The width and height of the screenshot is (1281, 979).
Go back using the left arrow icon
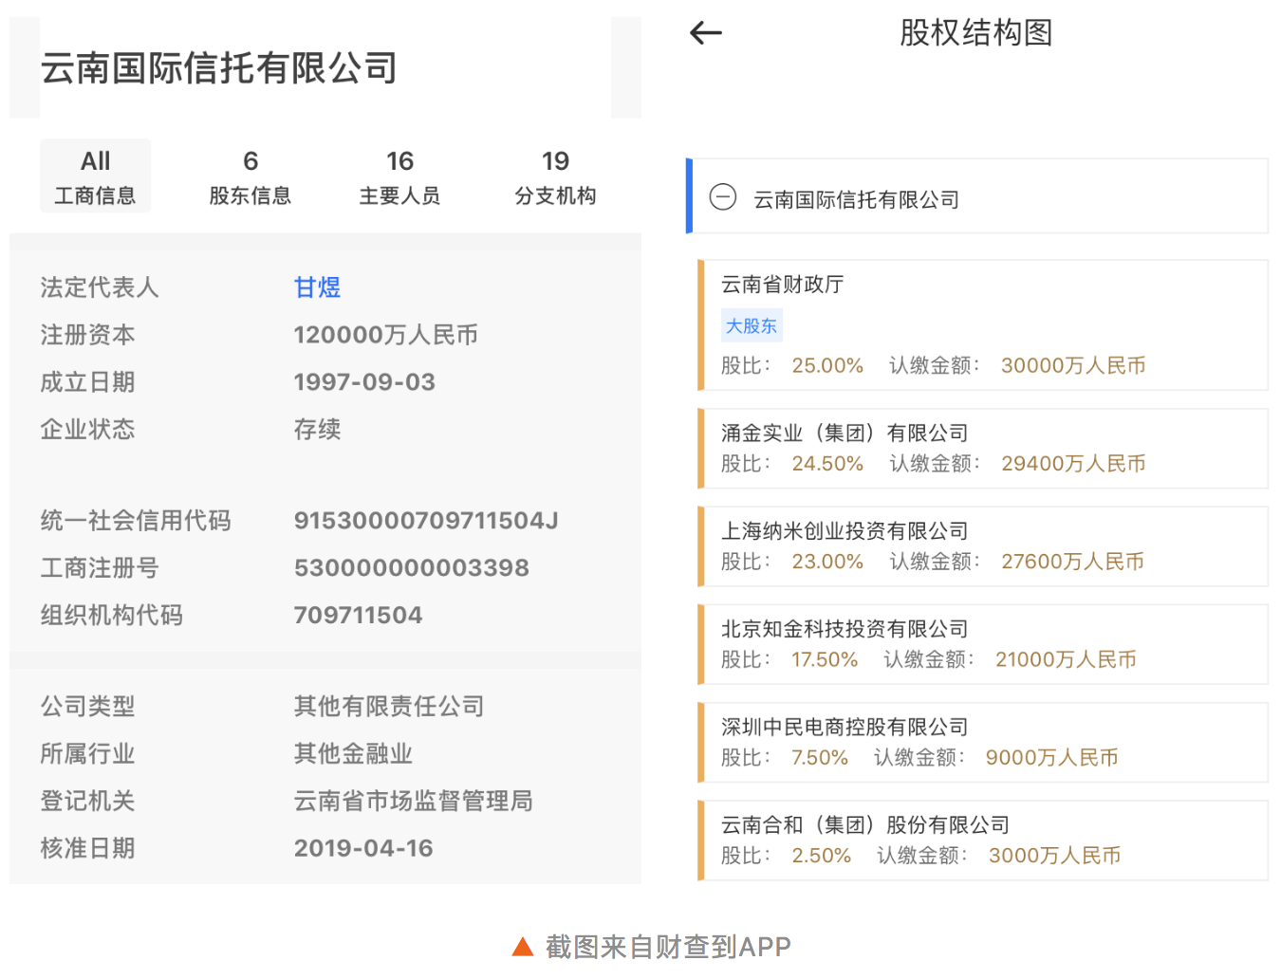tap(705, 33)
